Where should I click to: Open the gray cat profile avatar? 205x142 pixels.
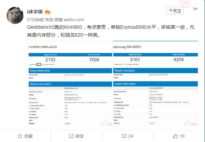click(15, 15)
